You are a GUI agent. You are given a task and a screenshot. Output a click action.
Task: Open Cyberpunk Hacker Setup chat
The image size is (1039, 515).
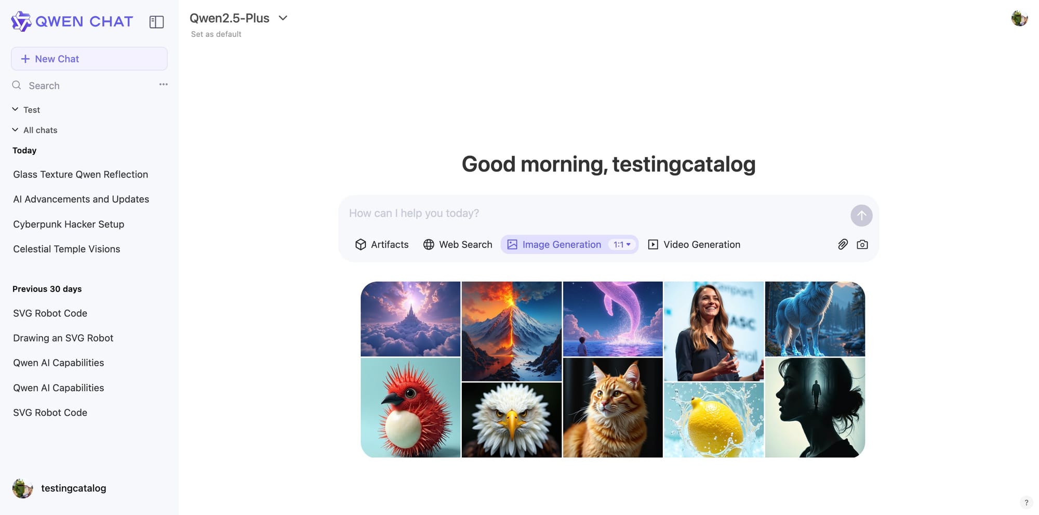tap(69, 225)
